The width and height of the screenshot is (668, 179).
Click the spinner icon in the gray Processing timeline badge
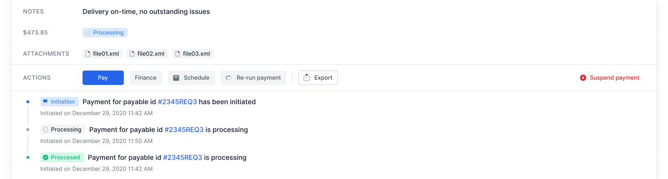tap(46, 130)
